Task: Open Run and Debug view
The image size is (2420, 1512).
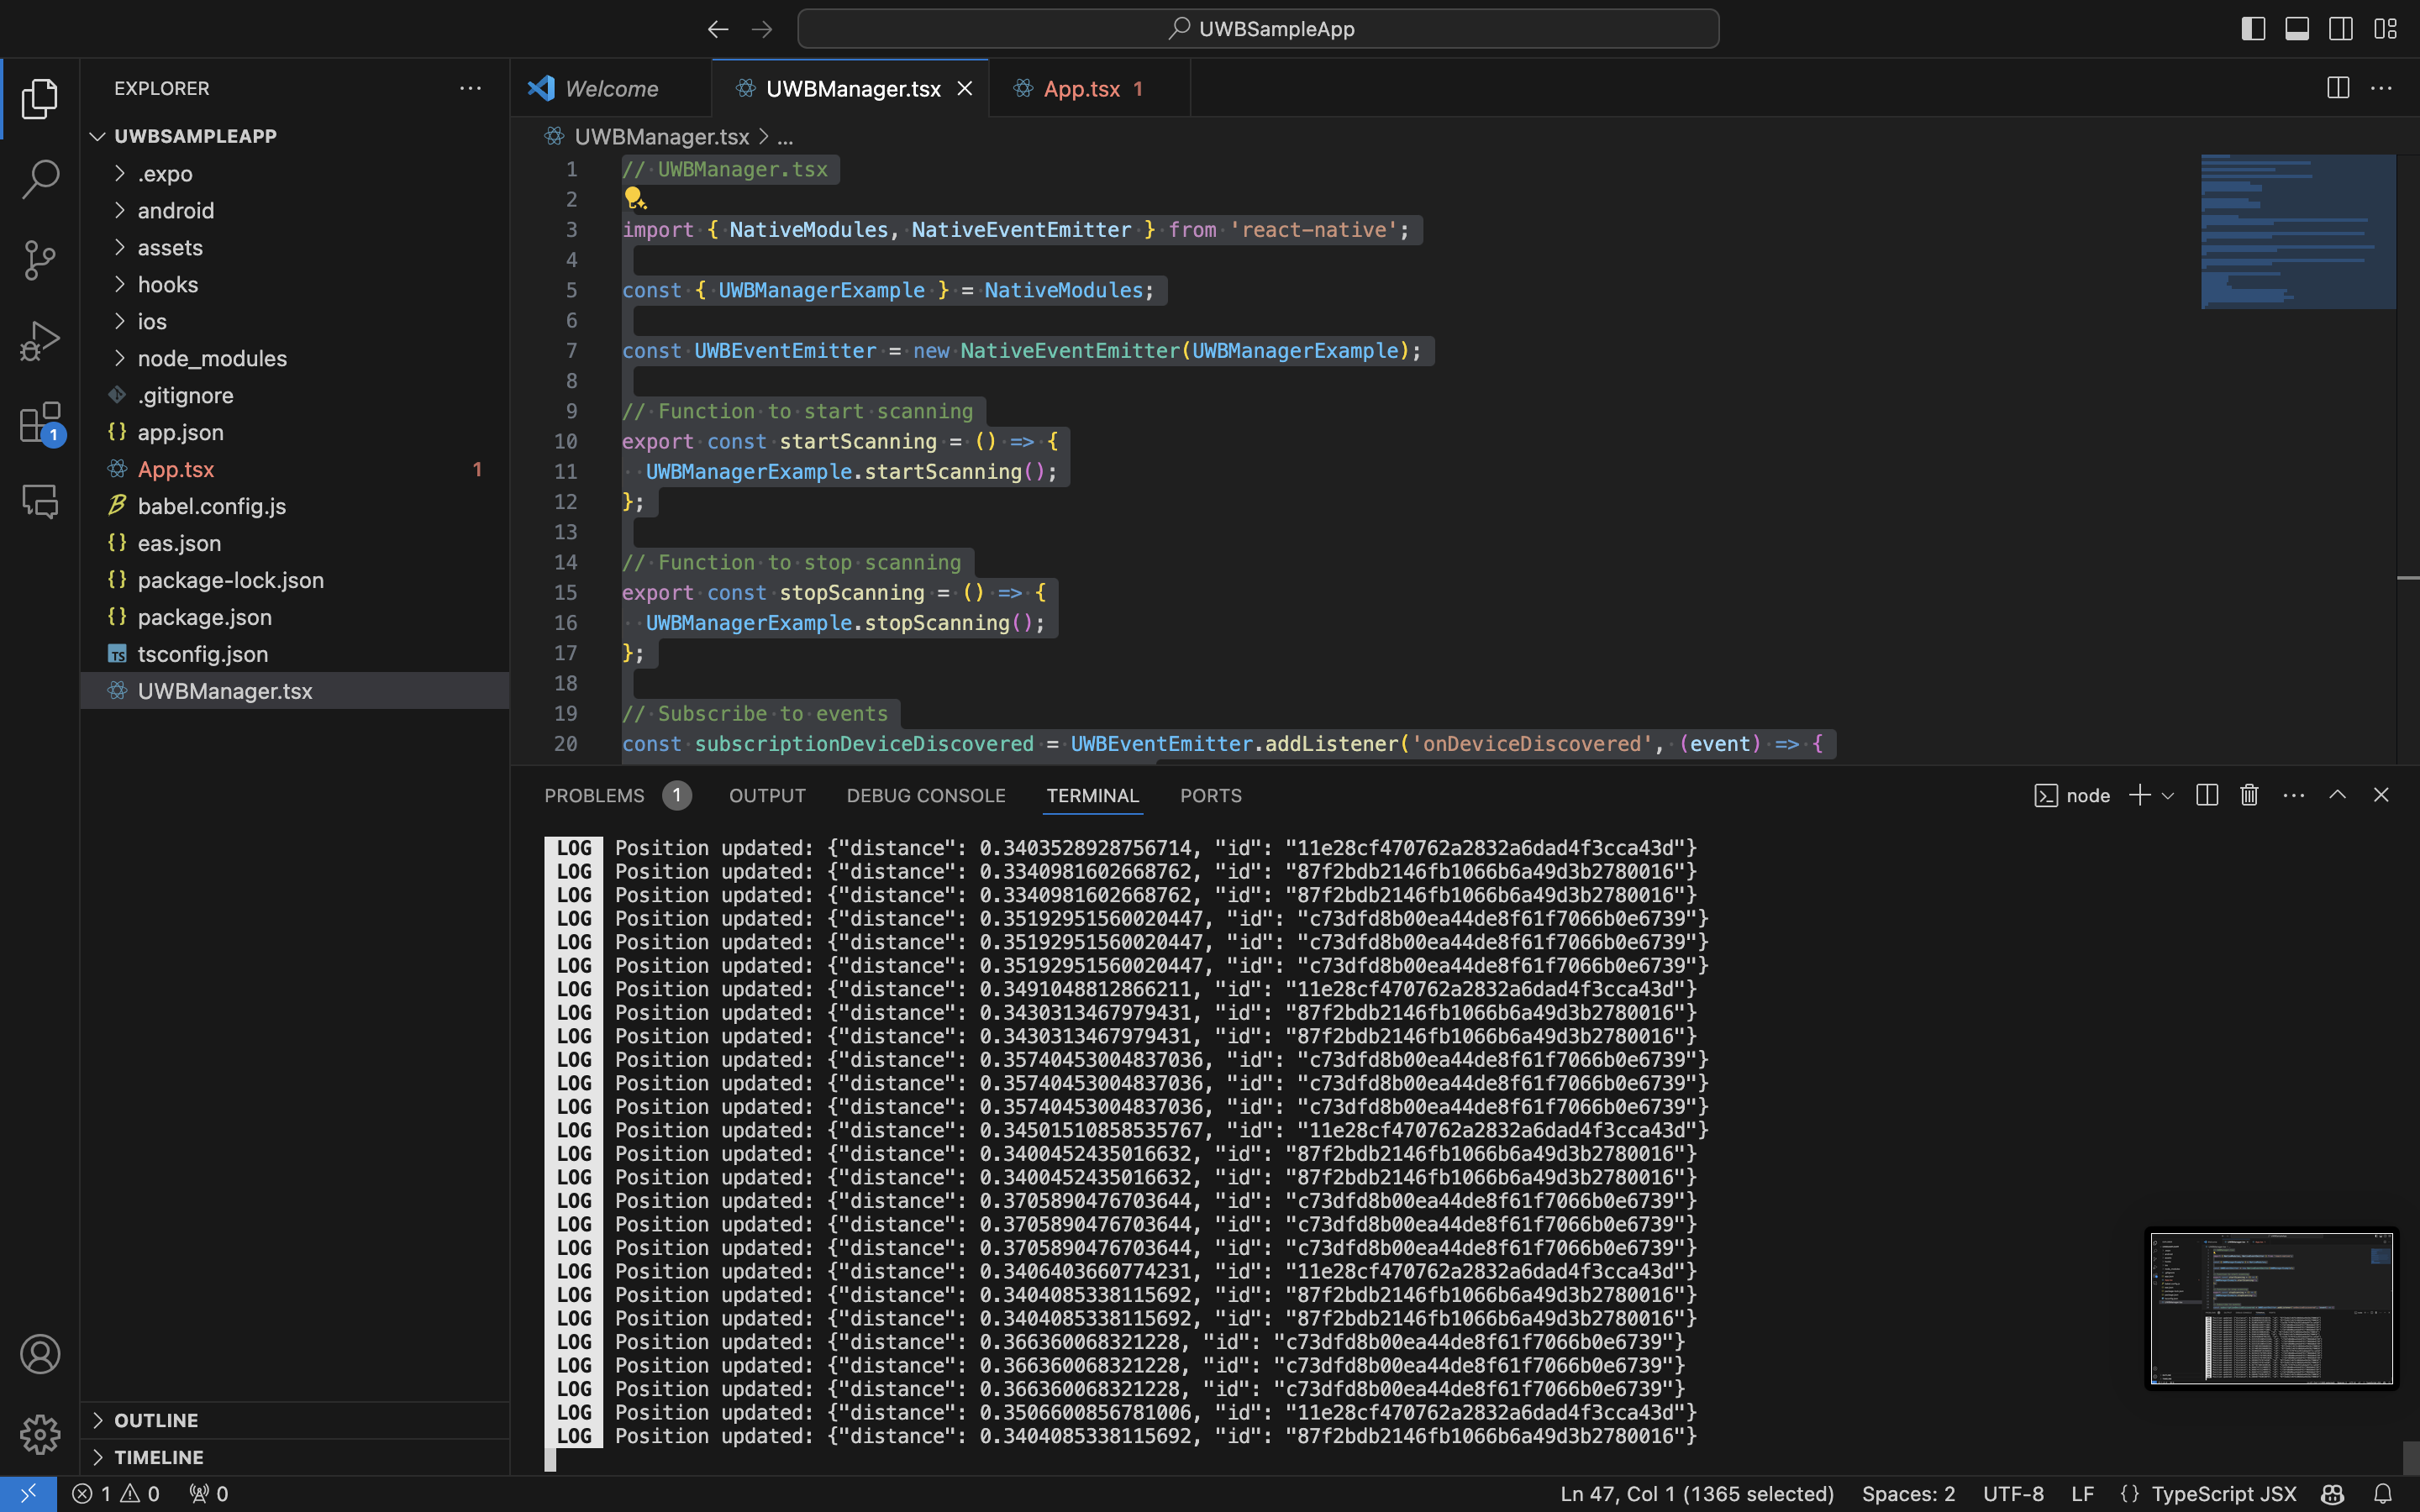Action: click(40, 341)
